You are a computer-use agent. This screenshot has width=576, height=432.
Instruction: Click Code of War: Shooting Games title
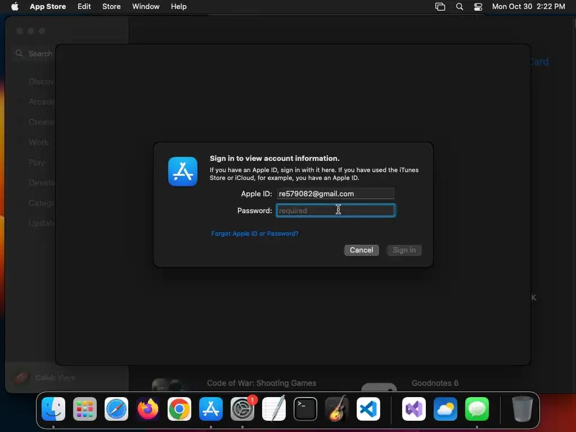pyautogui.click(x=262, y=383)
